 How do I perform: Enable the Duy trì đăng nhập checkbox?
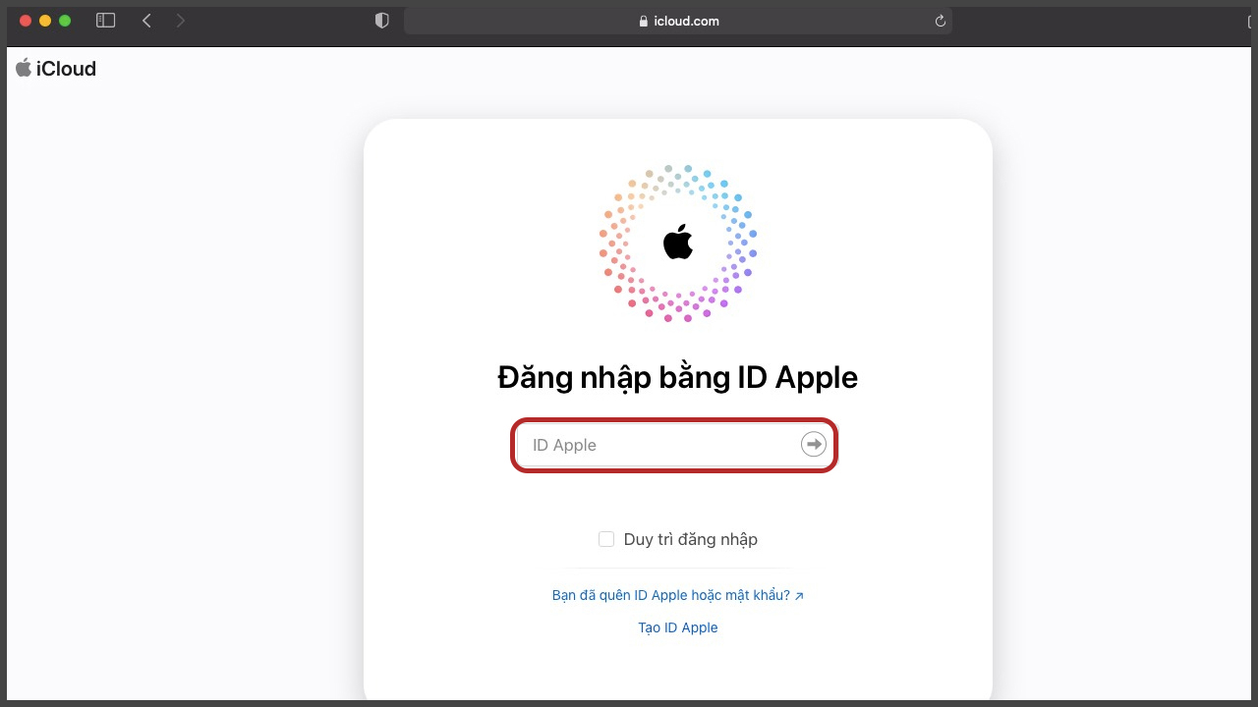[x=606, y=538]
